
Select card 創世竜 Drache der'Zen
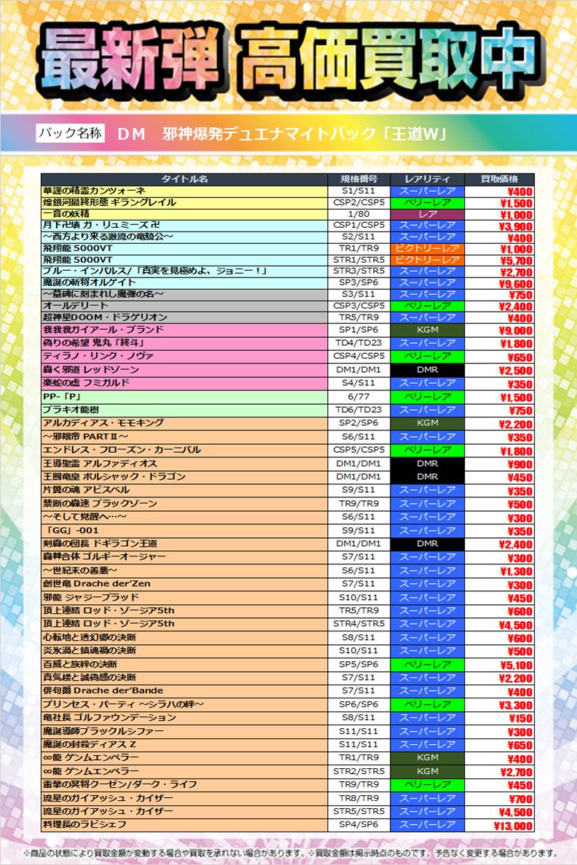(97, 584)
